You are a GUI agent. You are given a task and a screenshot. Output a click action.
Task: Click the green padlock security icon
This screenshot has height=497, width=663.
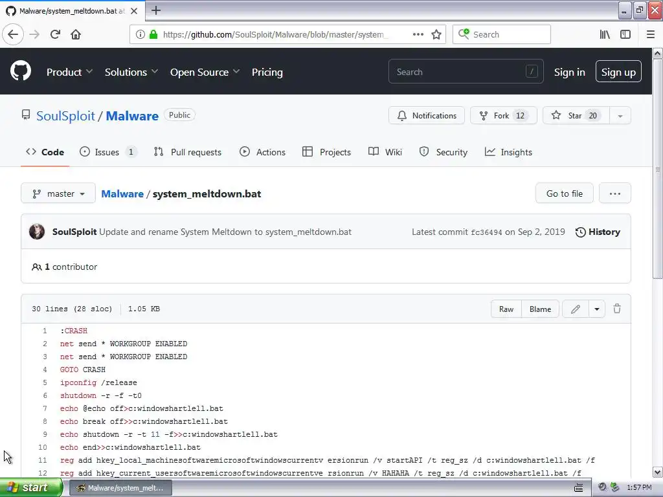[x=153, y=34]
